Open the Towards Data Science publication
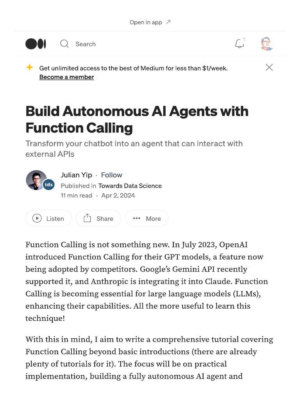The image size is (300, 400). [130, 186]
